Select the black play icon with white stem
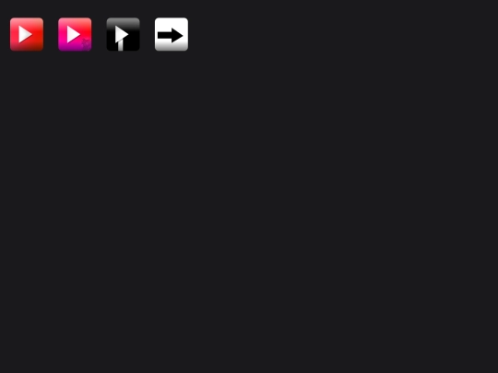Viewport: 498px width, 373px height. pyautogui.click(x=124, y=34)
